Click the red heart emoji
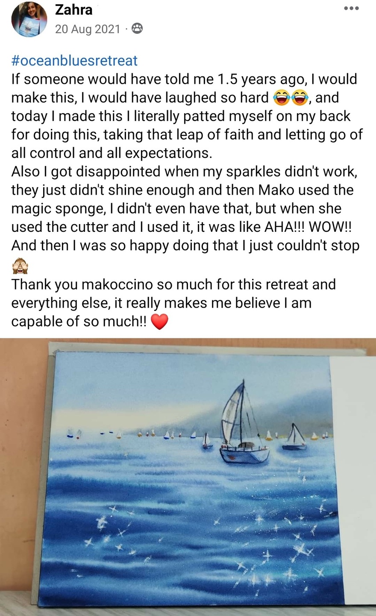This screenshot has width=376, height=616. pos(160,322)
